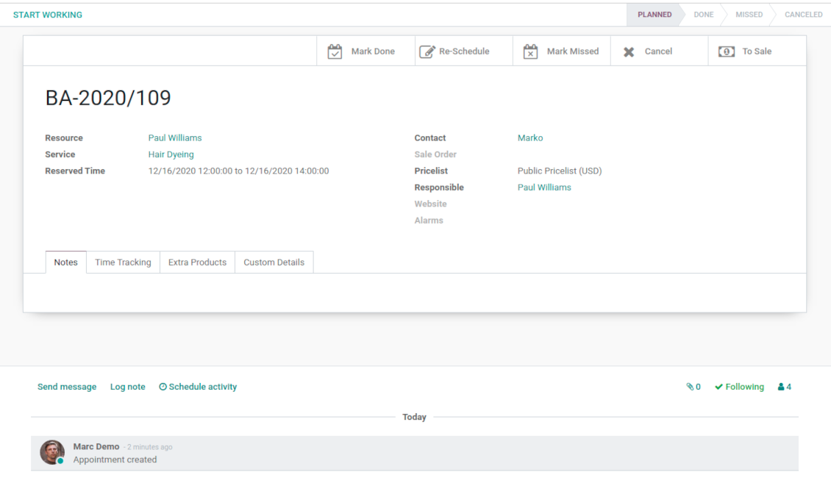Open the Extra Products tab
Viewport: 831px width, 486px height.
pyautogui.click(x=197, y=262)
